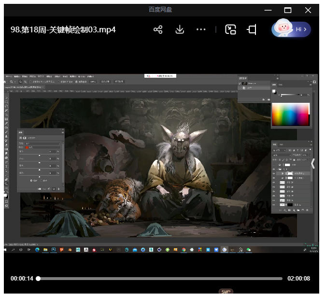Image resolution: width=325 pixels, height=295 pixels.
Task: Select the Magic Wand tool
Action: click(x=6, y=111)
